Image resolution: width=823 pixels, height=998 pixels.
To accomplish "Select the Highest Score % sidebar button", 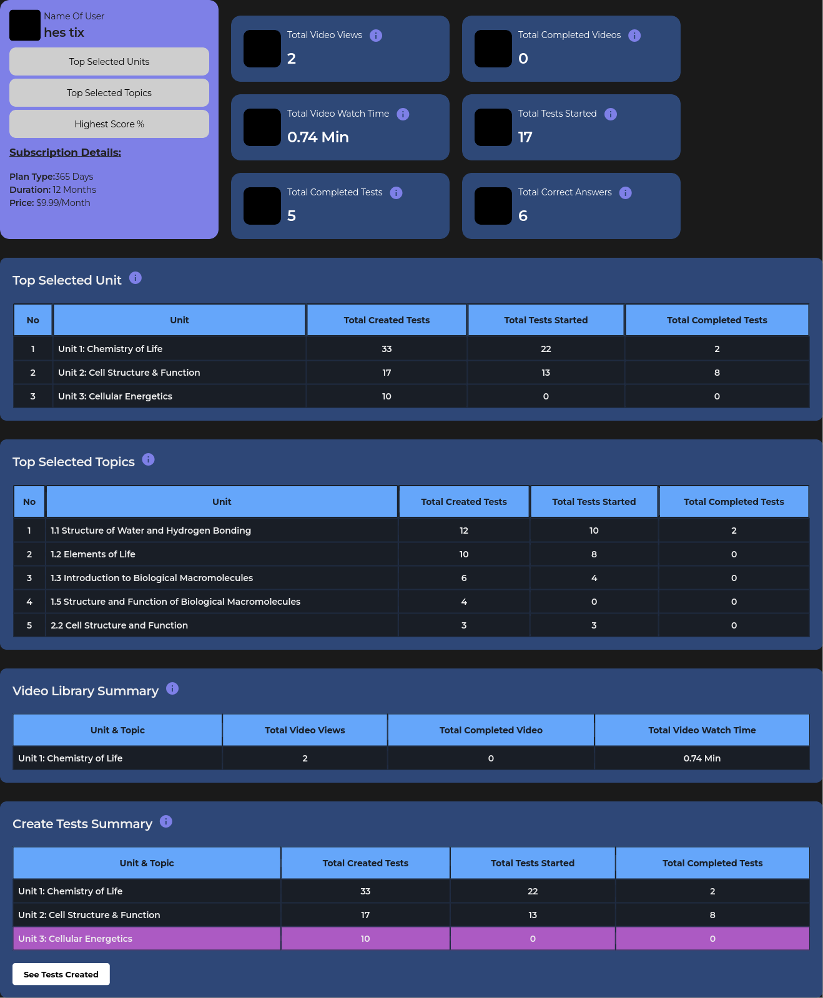I will coord(109,124).
